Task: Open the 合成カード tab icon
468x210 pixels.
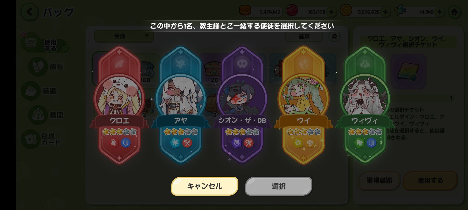Action: [x=30, y=139]
